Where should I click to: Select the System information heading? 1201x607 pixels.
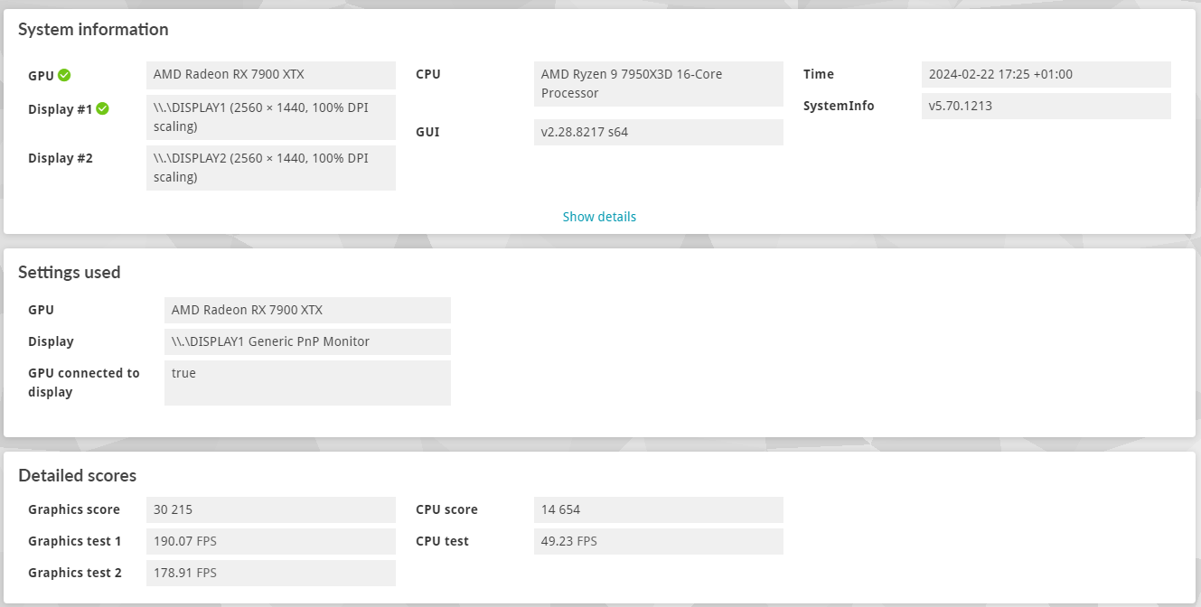click(x=93, y=29)
